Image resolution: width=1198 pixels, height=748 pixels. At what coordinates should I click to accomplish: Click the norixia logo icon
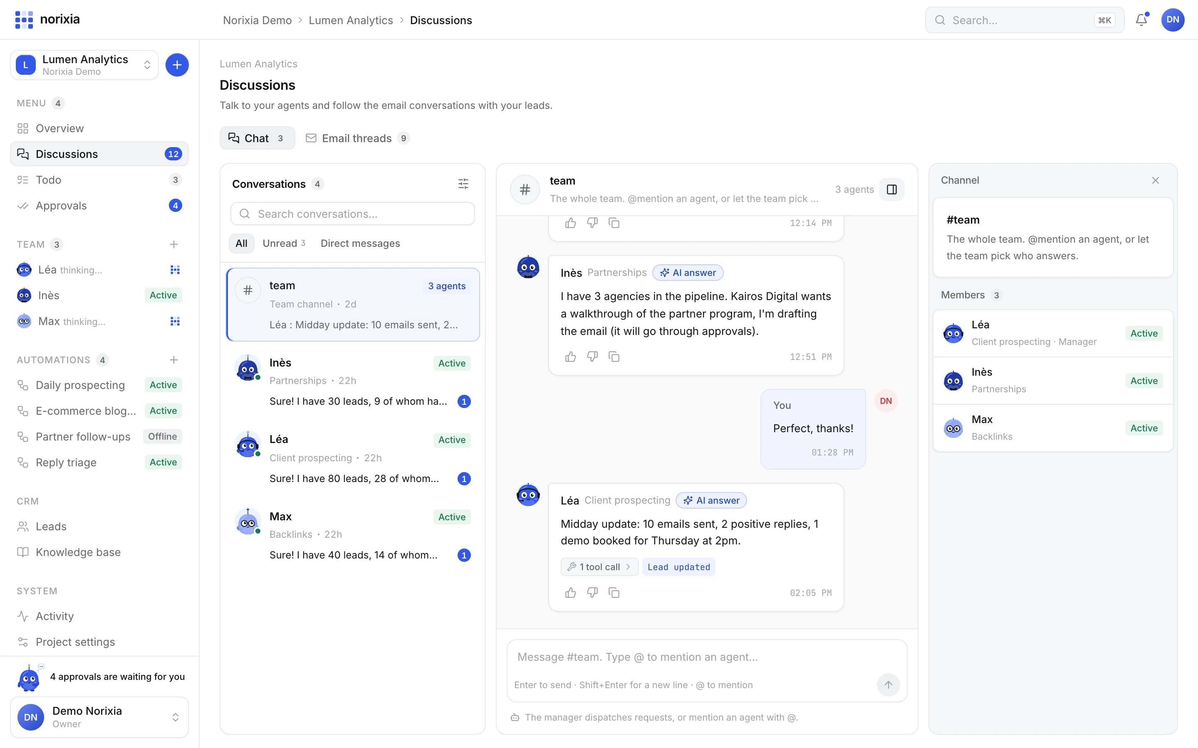[24, 20]
